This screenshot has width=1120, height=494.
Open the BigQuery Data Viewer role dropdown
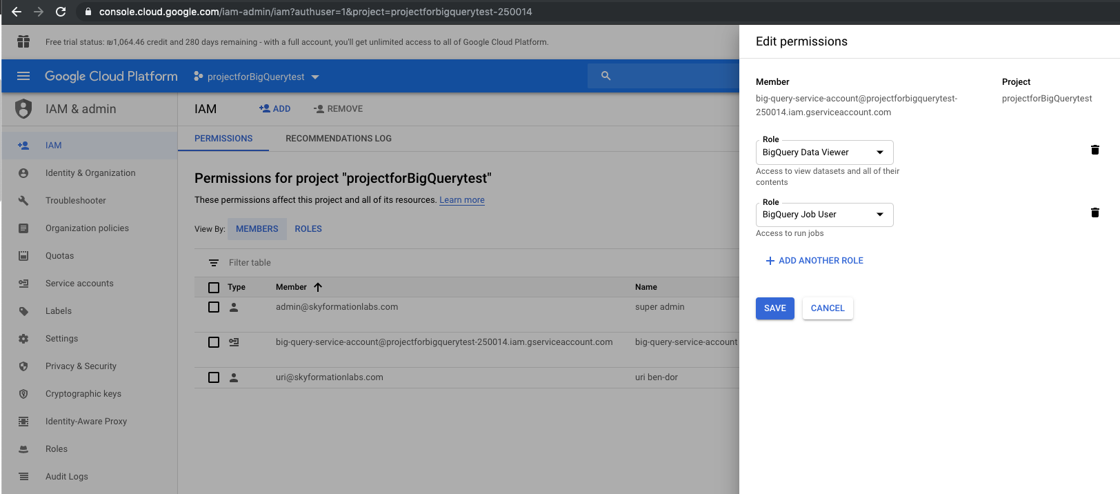(824, 152)
